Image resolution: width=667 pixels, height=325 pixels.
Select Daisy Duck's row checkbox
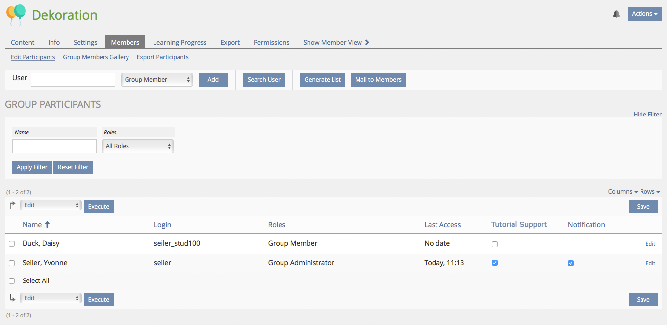tap(12, 244)
